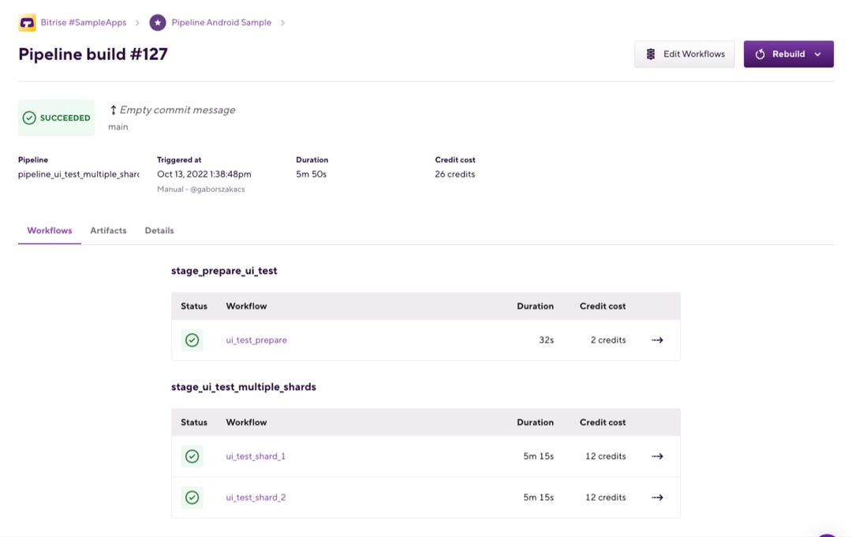Open details via the arrow on ui_test_shard_1 row
This screenshot has height=537, width=852.
click(657, 456)
